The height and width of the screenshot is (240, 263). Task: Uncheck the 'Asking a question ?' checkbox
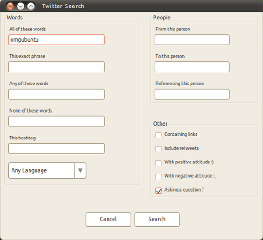pos(159,191)
